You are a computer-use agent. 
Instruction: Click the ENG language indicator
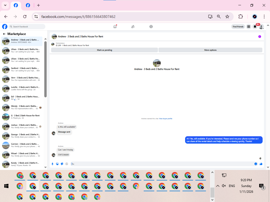[x=232, y=186]
